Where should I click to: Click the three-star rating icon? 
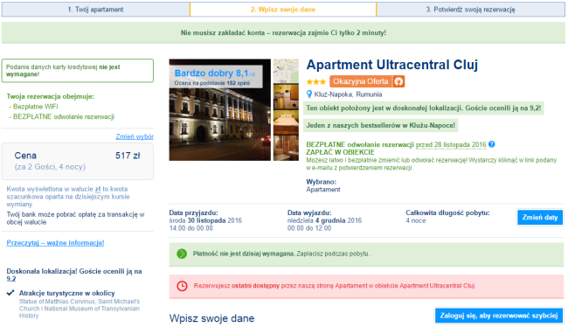point(315,82)
